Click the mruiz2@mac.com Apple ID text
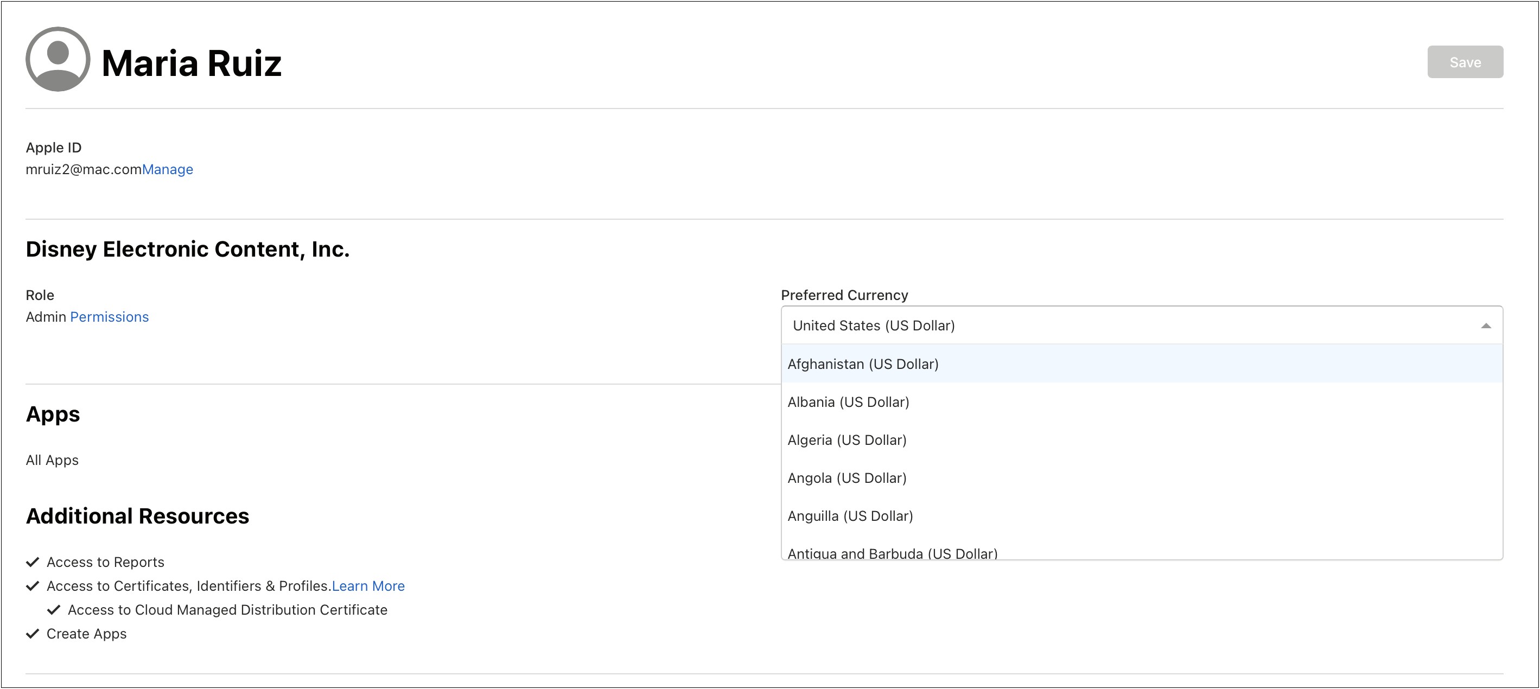 pos(84,170)
